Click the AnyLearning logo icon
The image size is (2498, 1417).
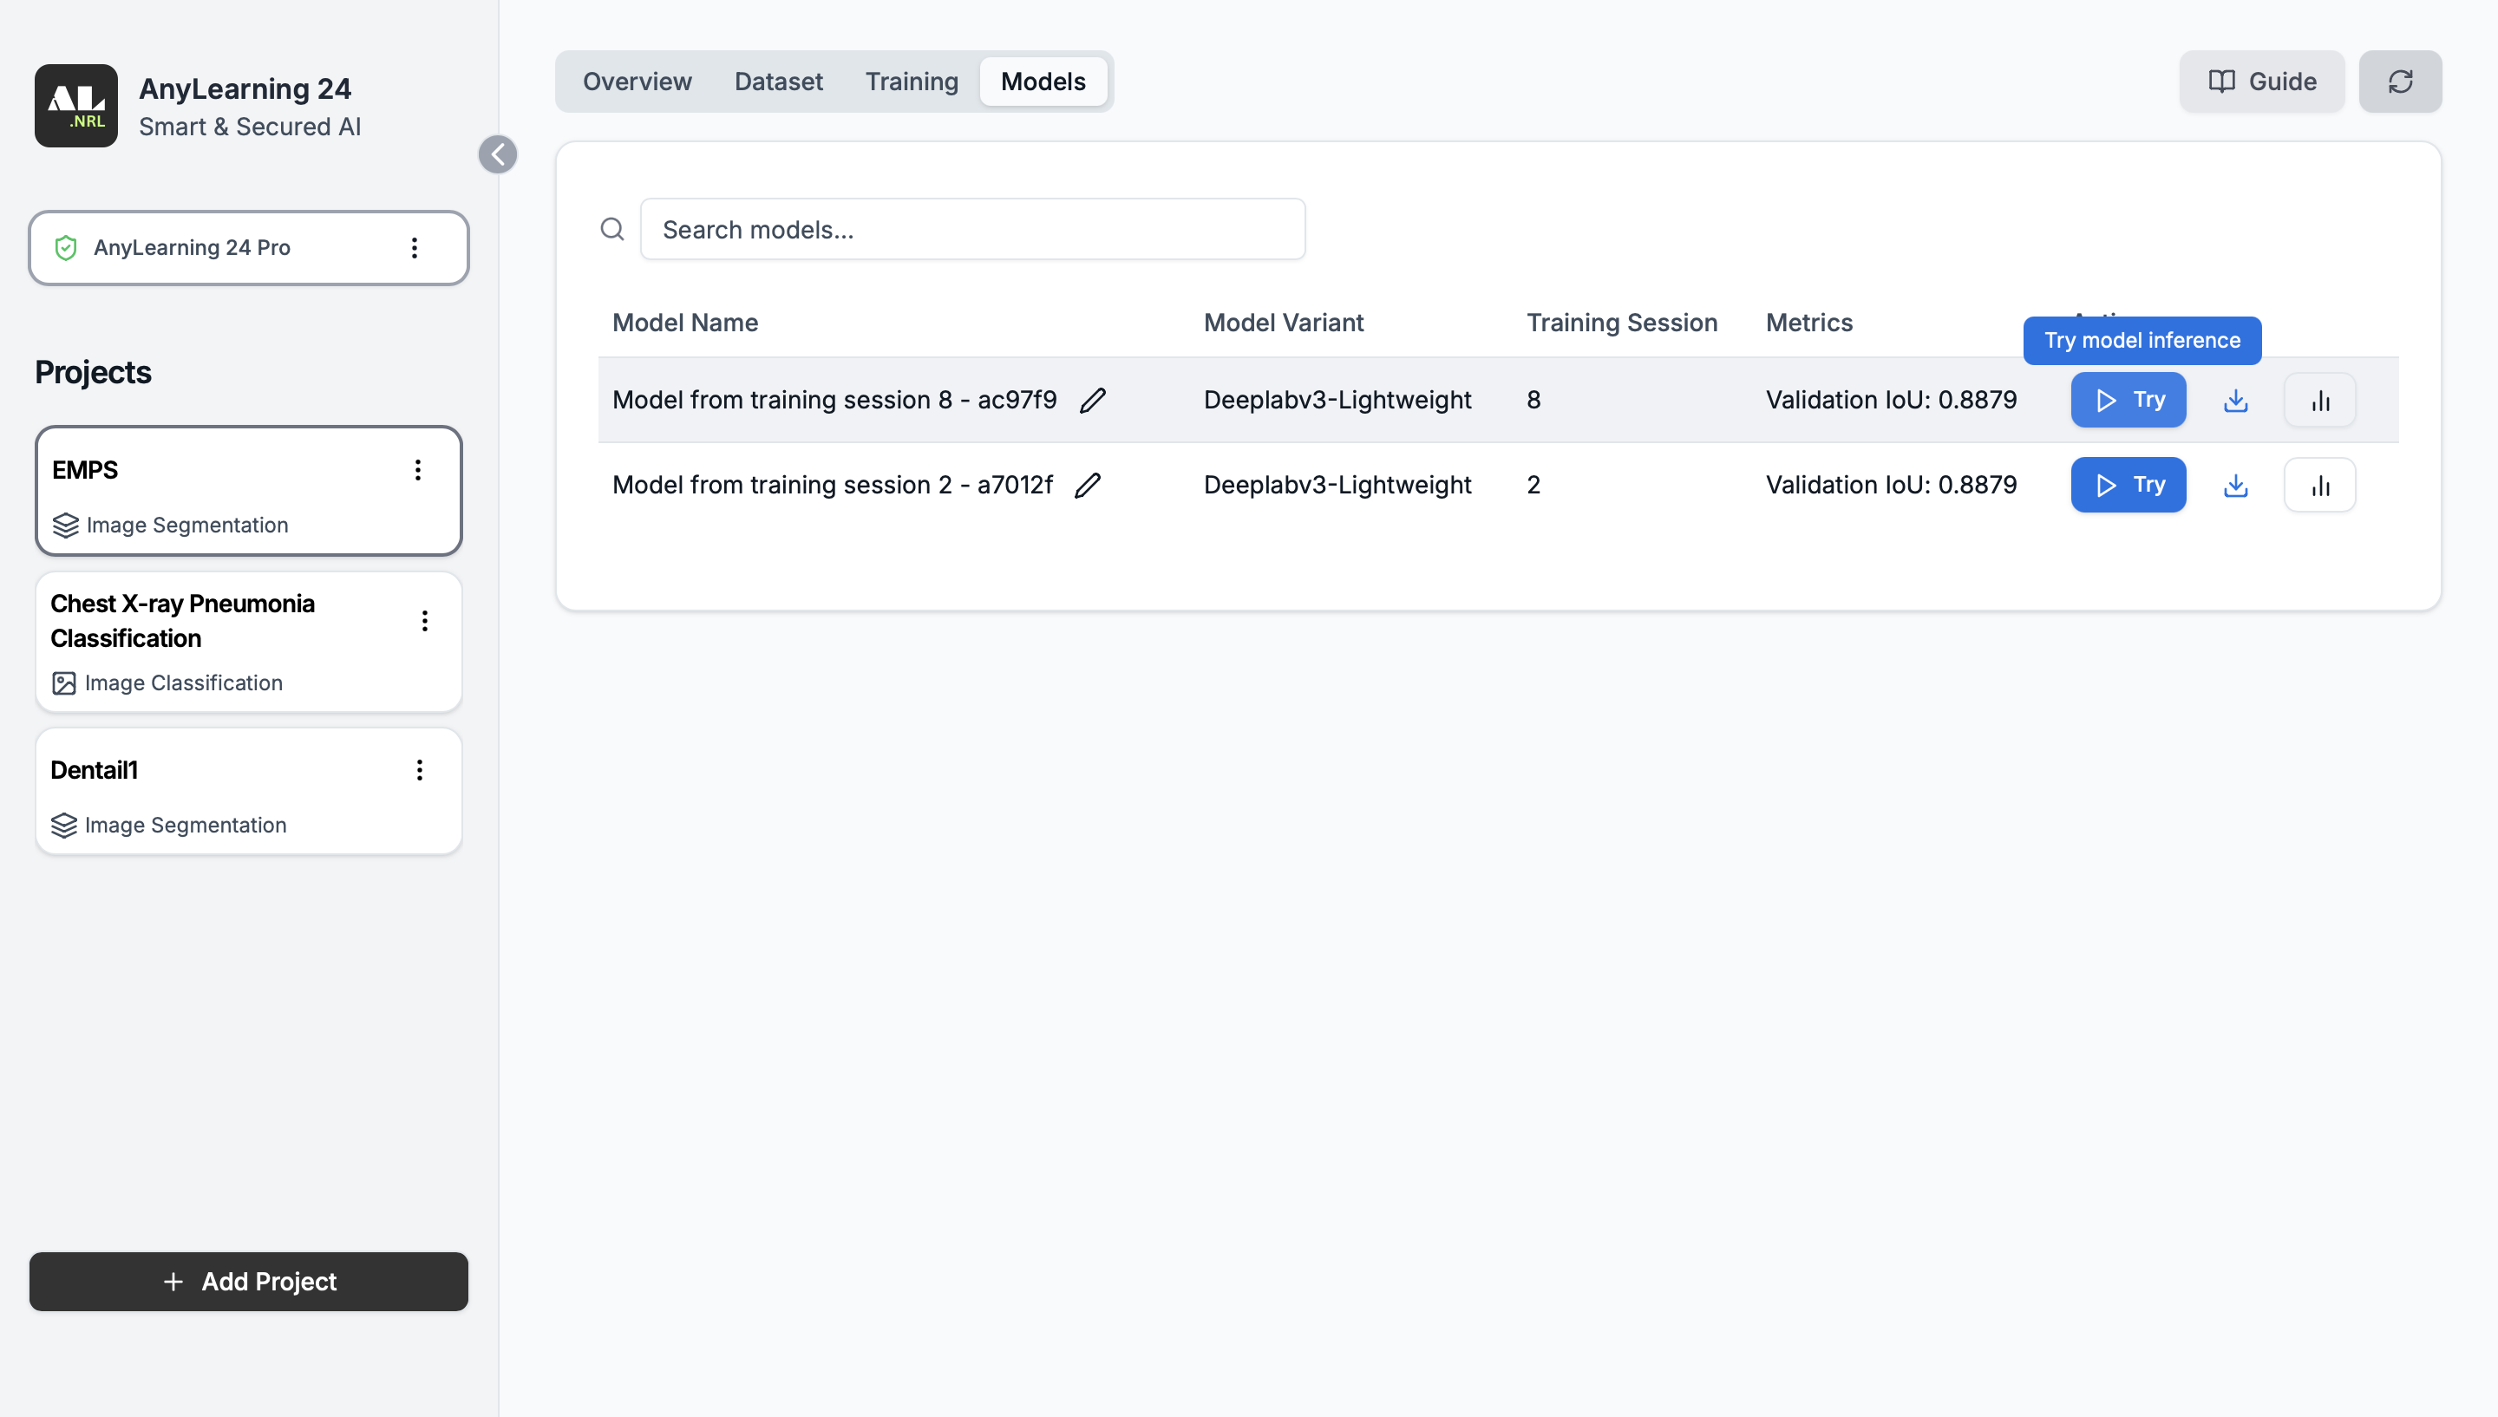click(x=76, y=106)
